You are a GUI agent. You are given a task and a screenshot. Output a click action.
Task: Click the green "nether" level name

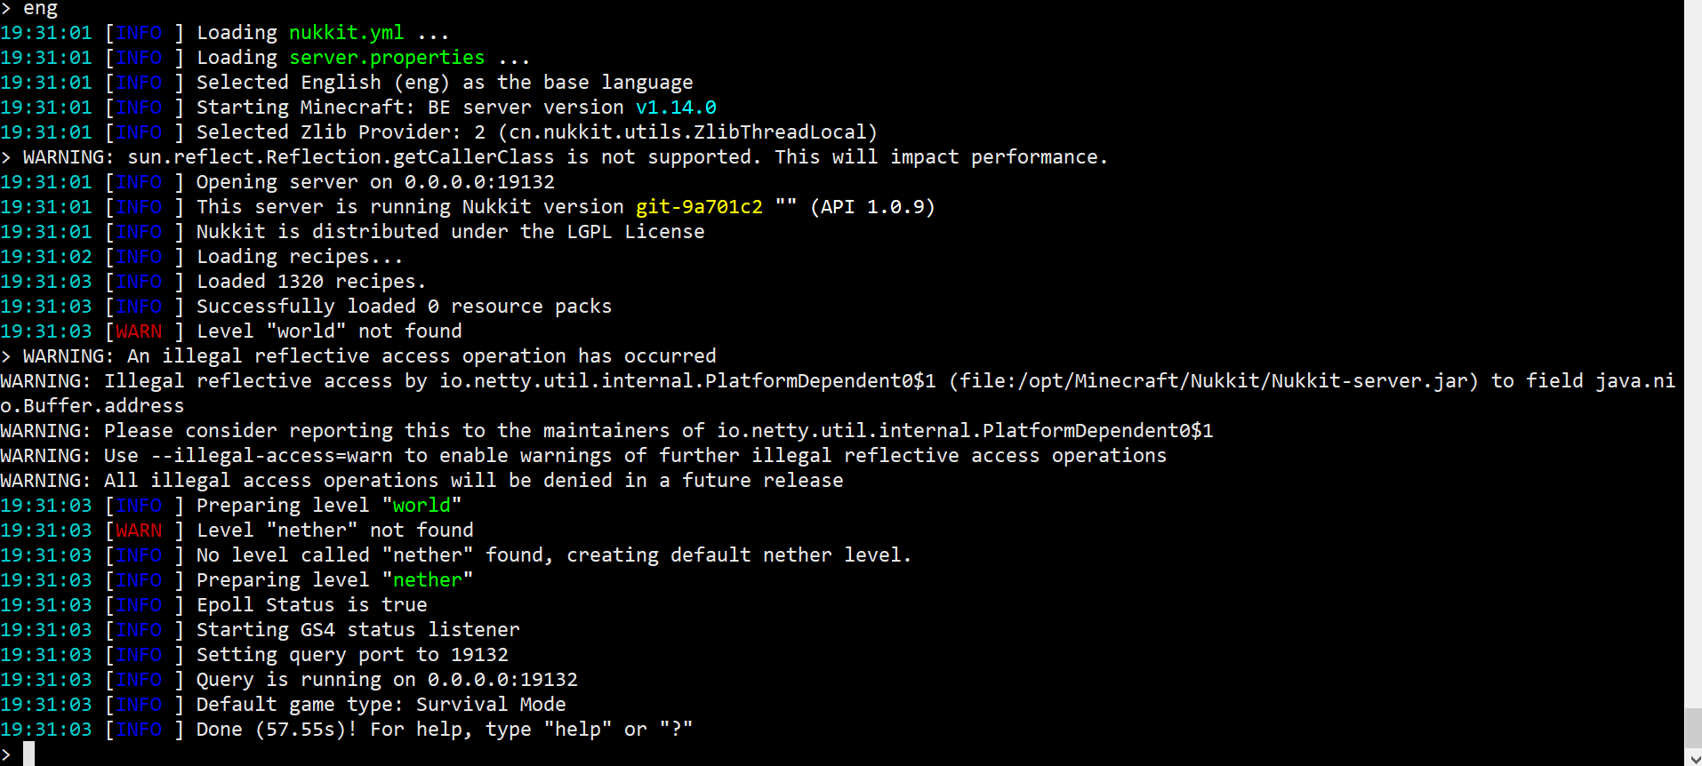click(x=428, y=580)
